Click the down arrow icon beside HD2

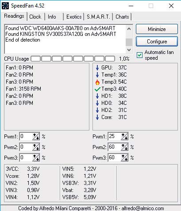tap(97, 110)
